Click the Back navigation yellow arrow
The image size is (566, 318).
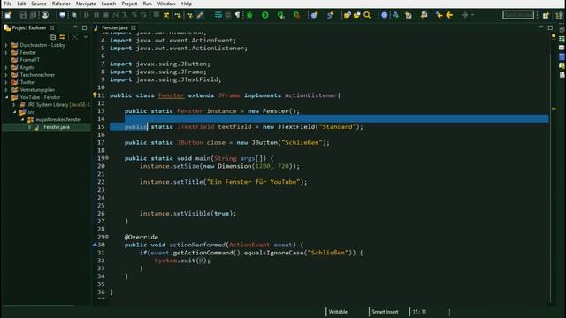[x=449, y=15]
